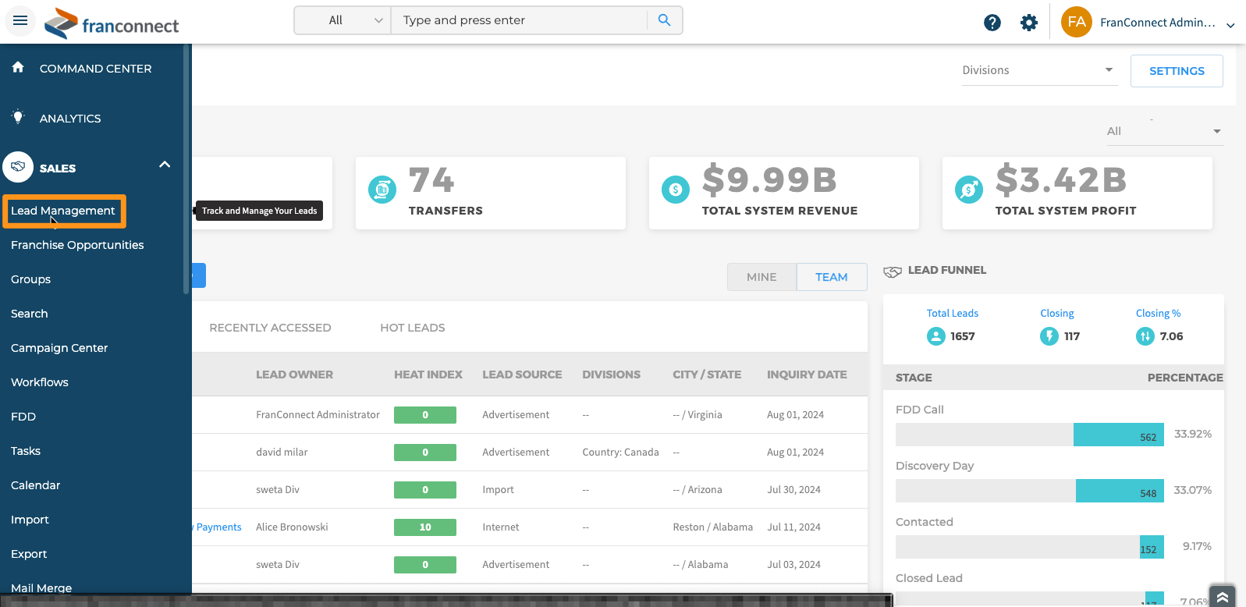The width and height of the screenshot is (1246, 607).
Task: Sort by Lead Owner column header
Action: pyautogui.click(x=294, y=374)
